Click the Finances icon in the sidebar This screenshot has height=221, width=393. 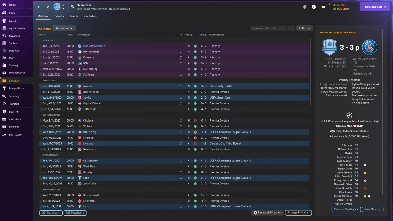pos(4,127)
